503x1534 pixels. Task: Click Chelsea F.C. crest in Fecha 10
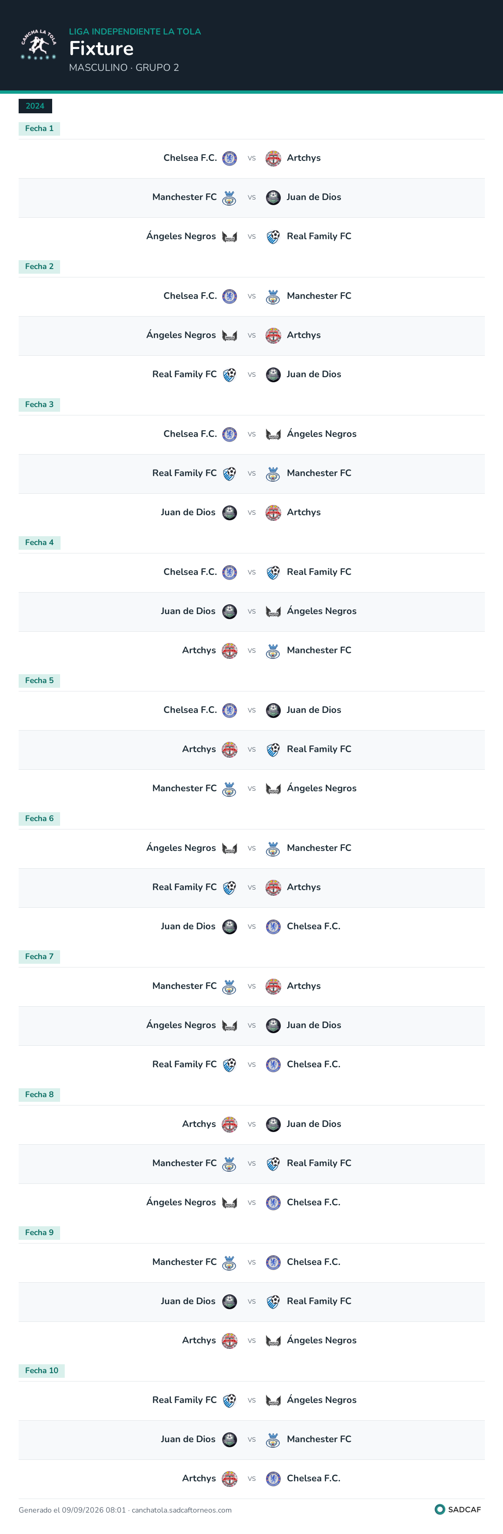[x=273, y=1479]
